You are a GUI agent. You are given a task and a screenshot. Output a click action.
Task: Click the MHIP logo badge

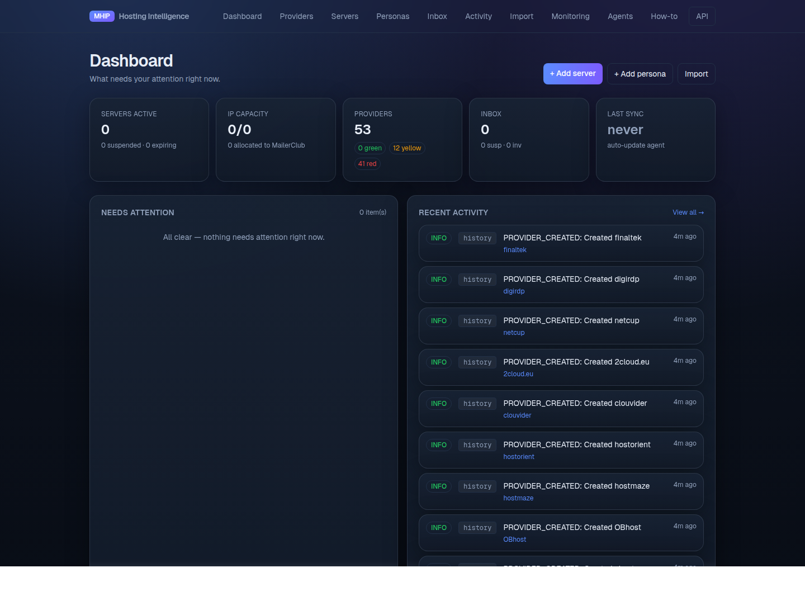click(x=102, y=16)
